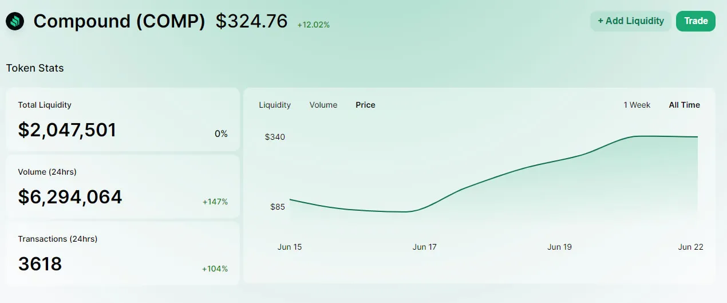Switch chart to Volume tab
The height and width of the screenshot is (303, 727).
tap(323, 105)
